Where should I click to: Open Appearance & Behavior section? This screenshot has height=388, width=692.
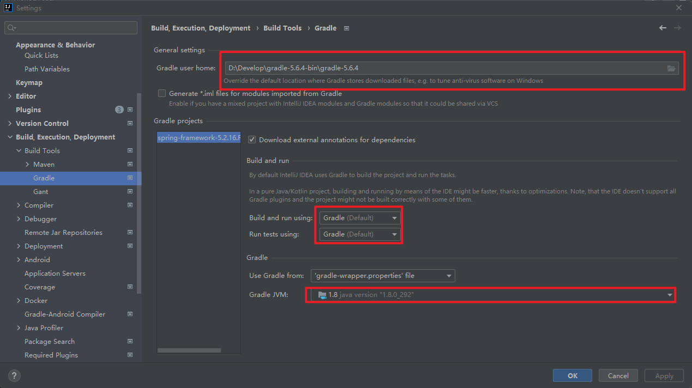[x=55, y=45]
